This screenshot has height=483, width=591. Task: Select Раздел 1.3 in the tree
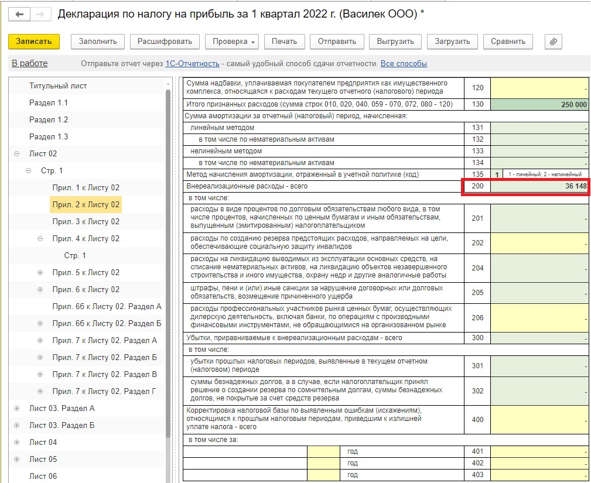tap(49, 137)
